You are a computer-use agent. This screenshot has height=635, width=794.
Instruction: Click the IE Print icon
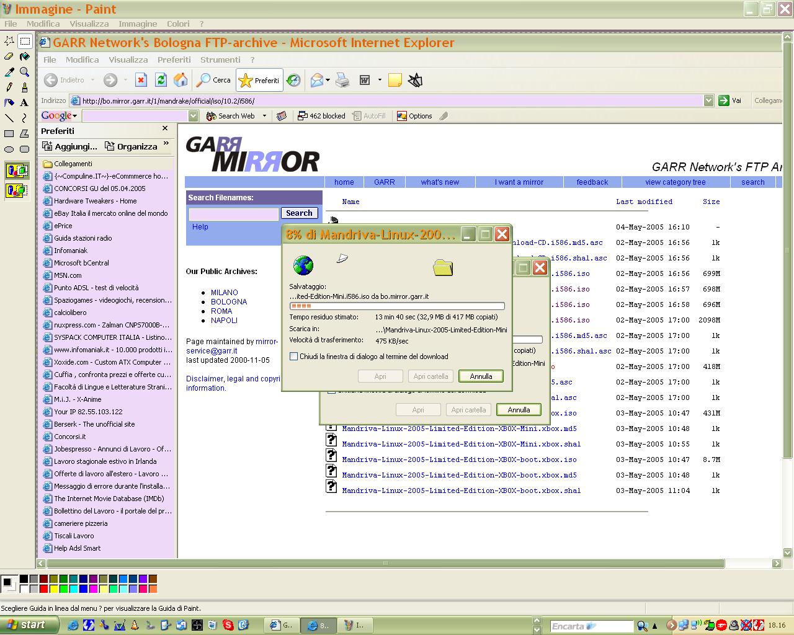click(x=342, y=80)
